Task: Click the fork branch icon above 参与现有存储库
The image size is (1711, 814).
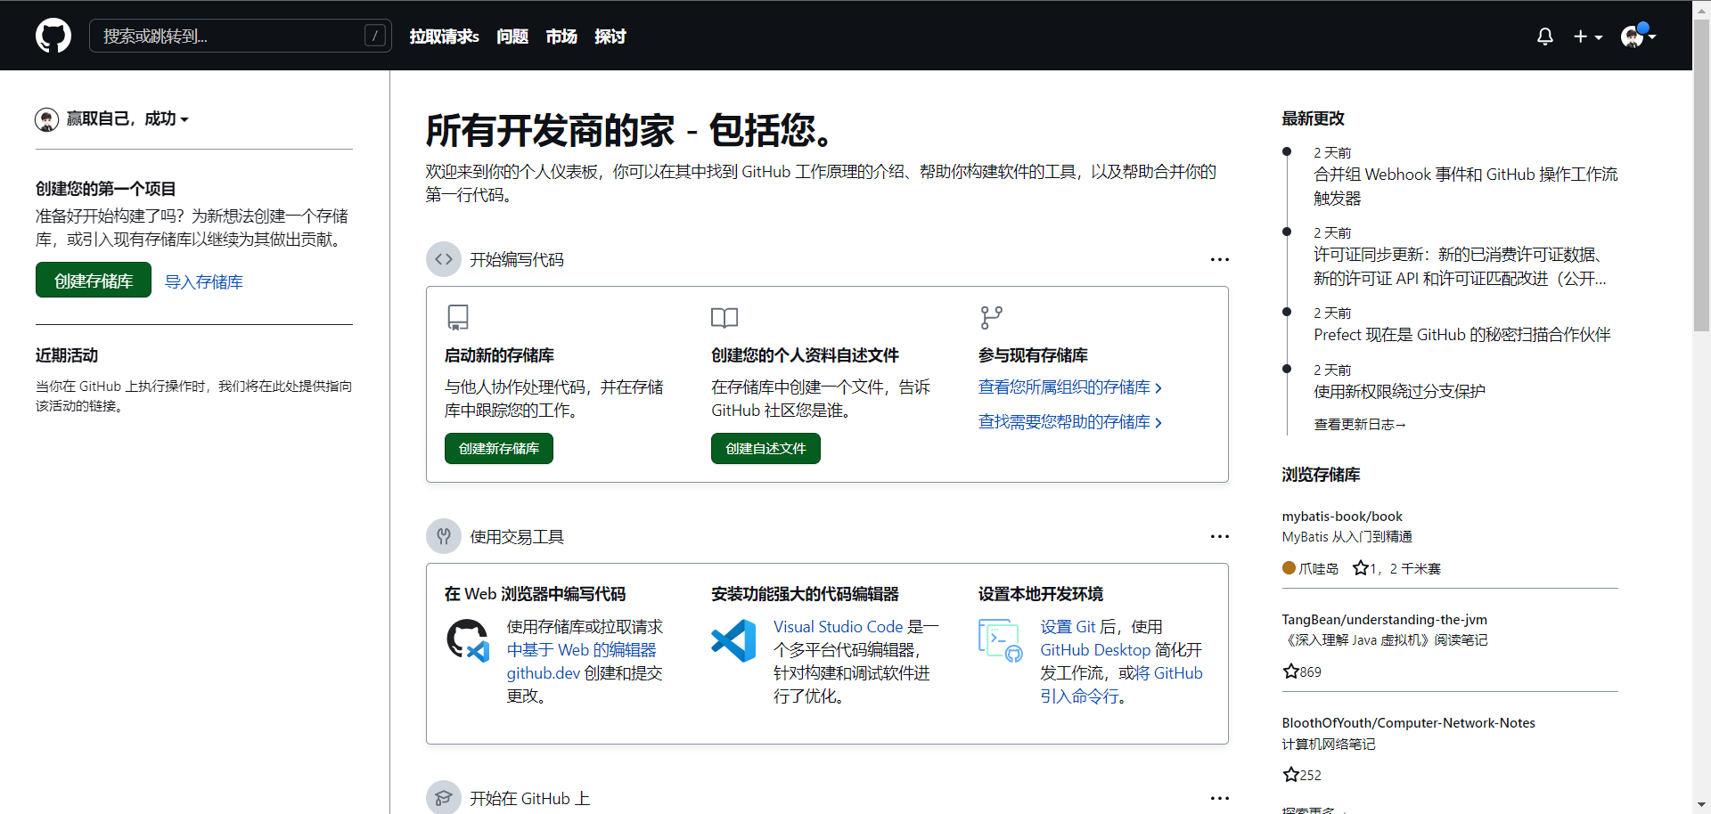Action: (x=991, y=317)
